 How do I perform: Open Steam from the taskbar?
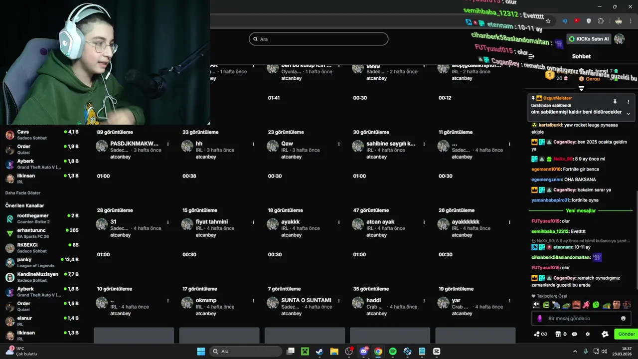[x=319, y=352]
